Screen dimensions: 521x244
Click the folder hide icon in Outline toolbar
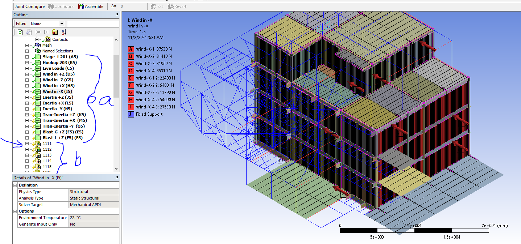tap(55, 32)
